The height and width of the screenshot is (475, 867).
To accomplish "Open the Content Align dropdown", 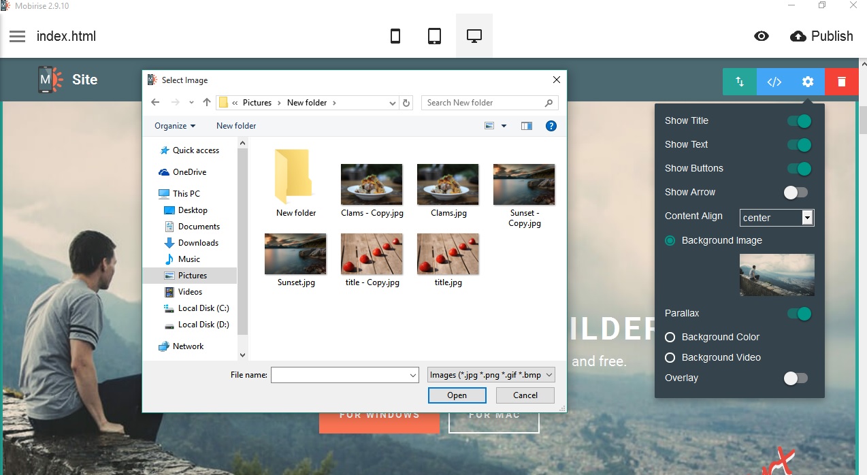I will pos(806,218).
